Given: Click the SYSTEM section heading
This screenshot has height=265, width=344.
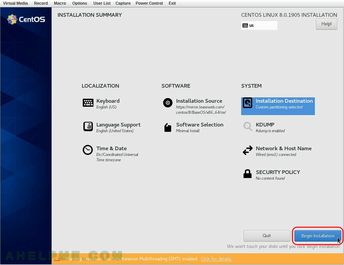Looking at the screenshot, I should tap(252, 86).
